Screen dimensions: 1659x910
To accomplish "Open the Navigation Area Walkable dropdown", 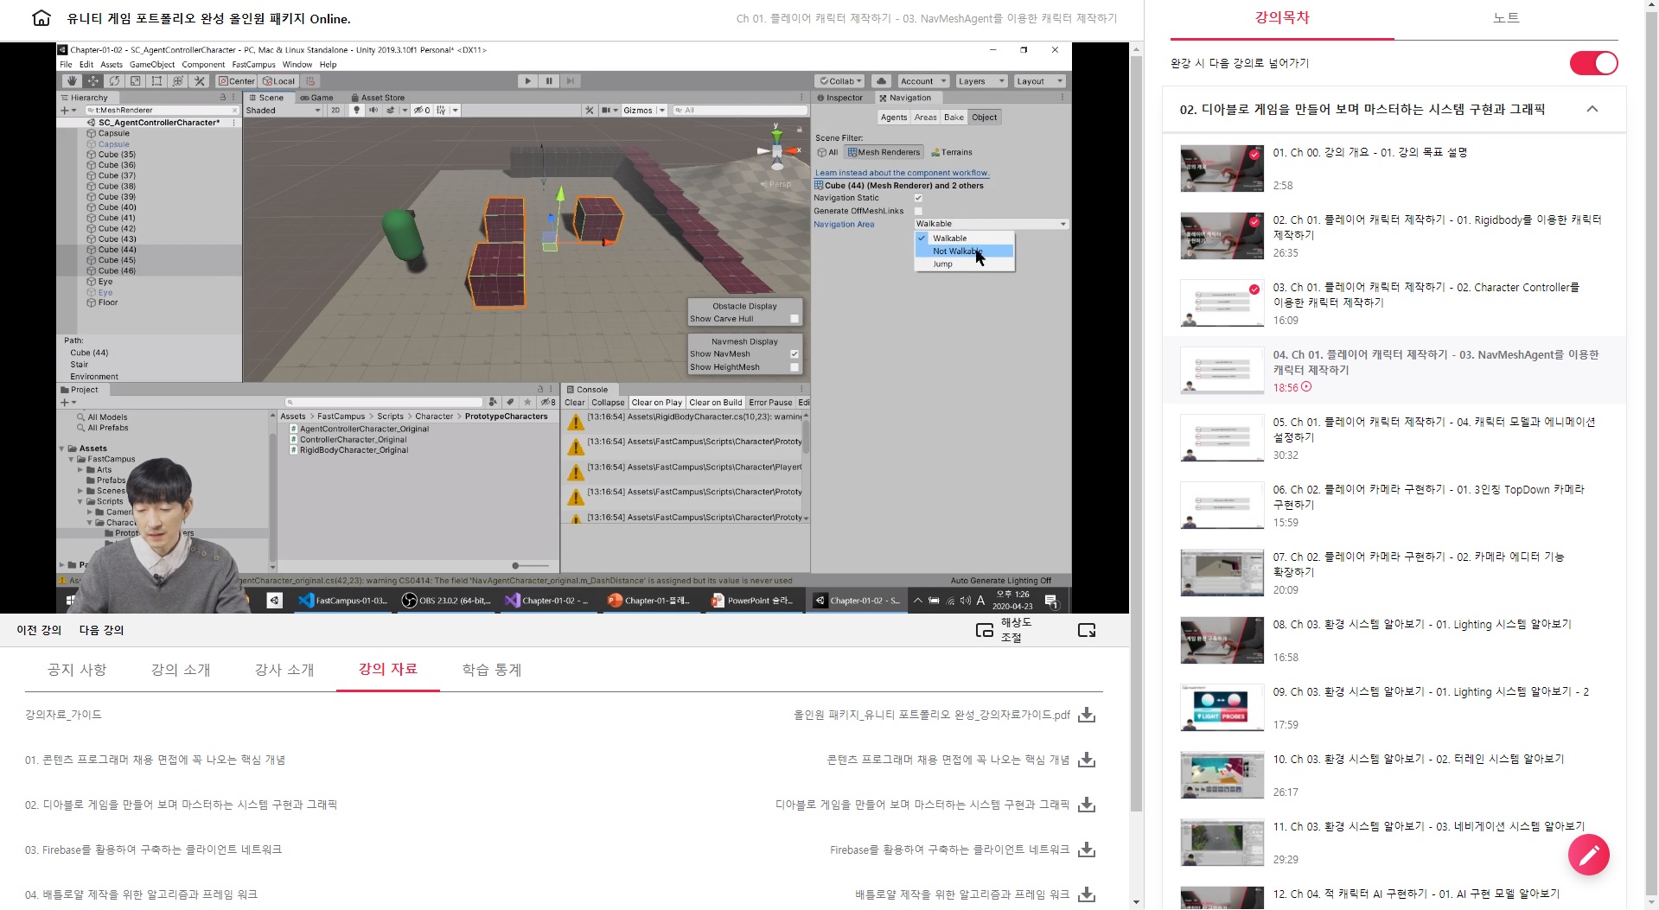I will click(x=991, y=224).
